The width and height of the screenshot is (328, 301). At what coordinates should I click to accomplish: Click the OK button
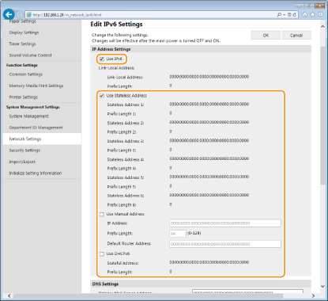click(266, 35)
